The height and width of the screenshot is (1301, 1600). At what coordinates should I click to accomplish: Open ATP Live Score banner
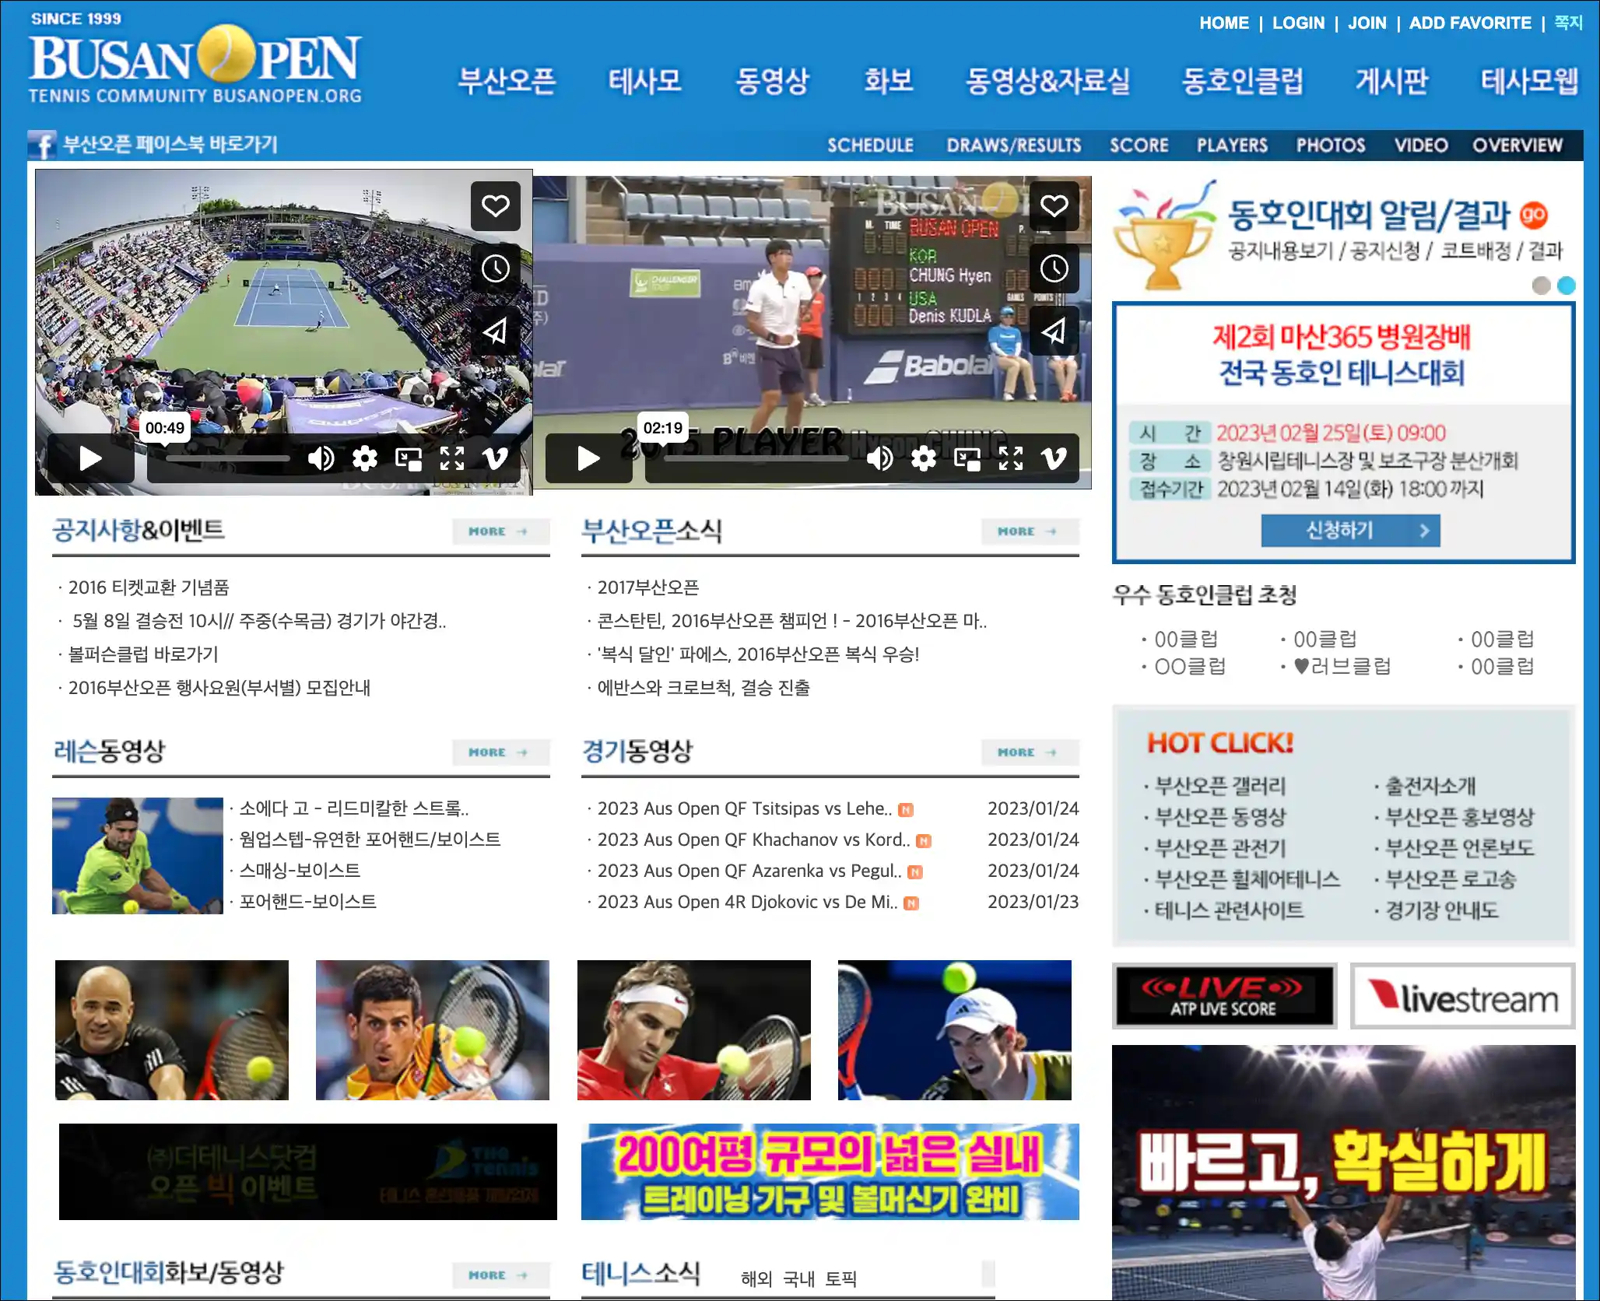1224,996
